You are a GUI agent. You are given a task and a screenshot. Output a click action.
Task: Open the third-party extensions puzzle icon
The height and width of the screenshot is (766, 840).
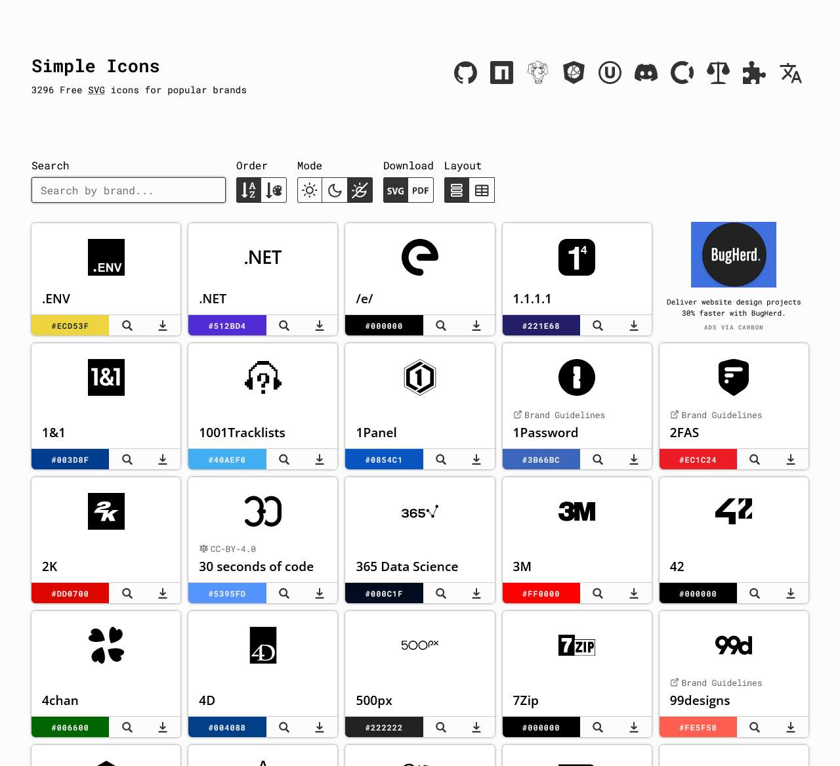point(755,73)
